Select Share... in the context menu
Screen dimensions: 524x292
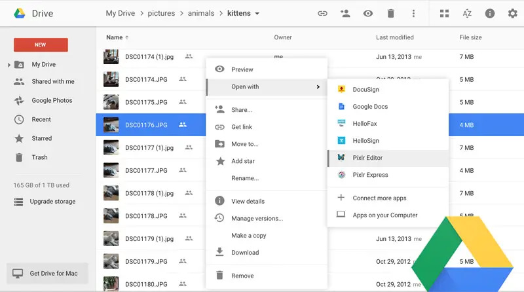(x=267, y=110)
